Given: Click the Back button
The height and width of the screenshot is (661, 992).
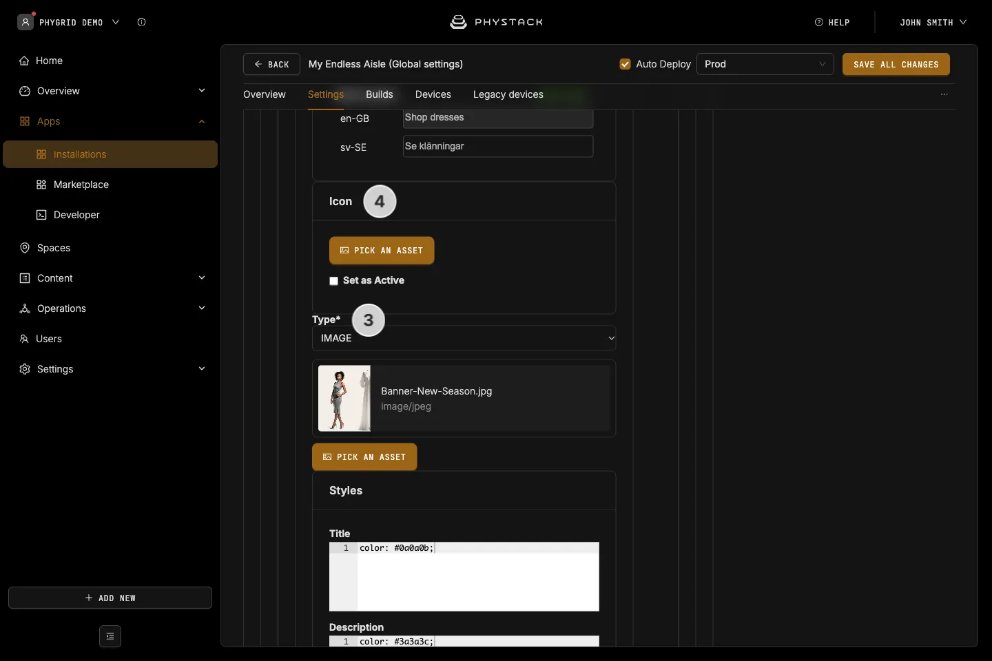Looking at the screenshot, I should [271, 64].
